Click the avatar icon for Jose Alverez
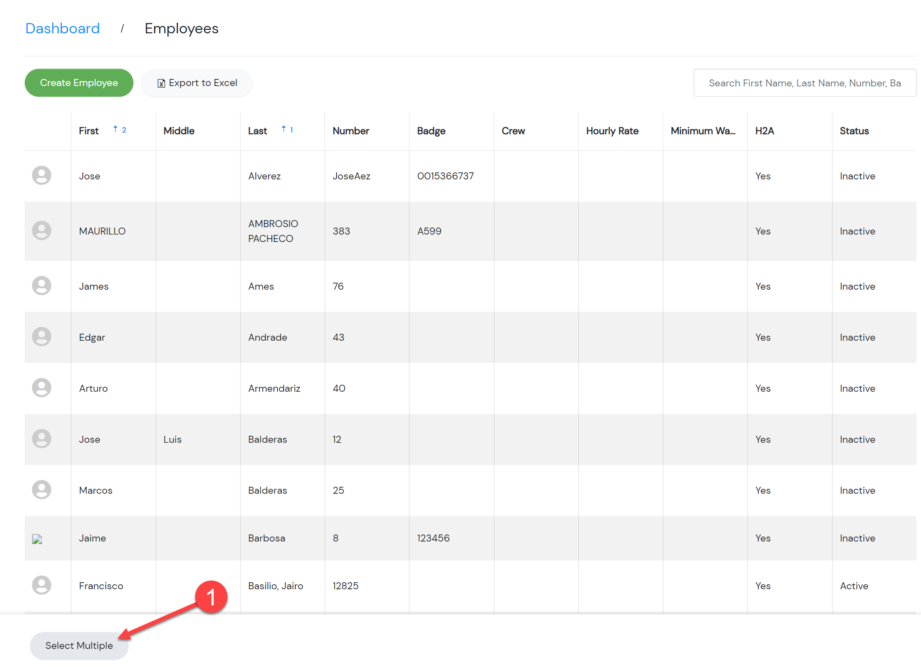The image size is (921, 667). tap(42, 176)
